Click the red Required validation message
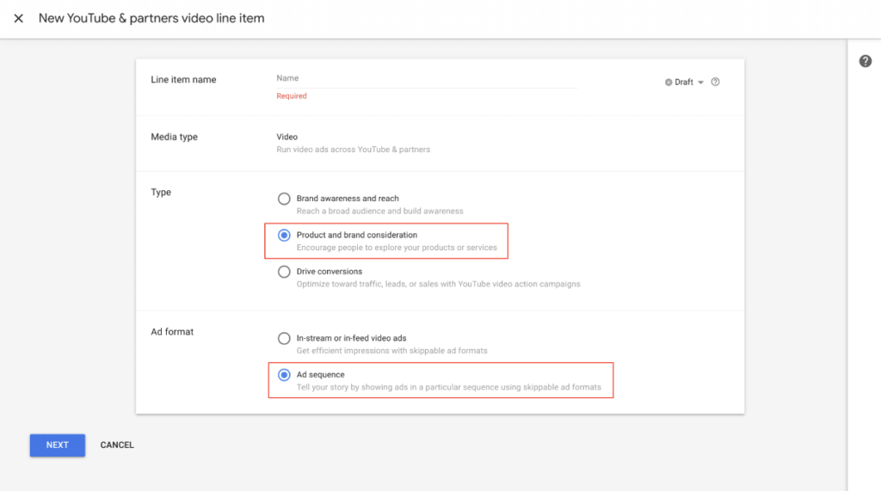Viewport: 881px width, 491px height. pyautogui.click(x=291, y=96)
